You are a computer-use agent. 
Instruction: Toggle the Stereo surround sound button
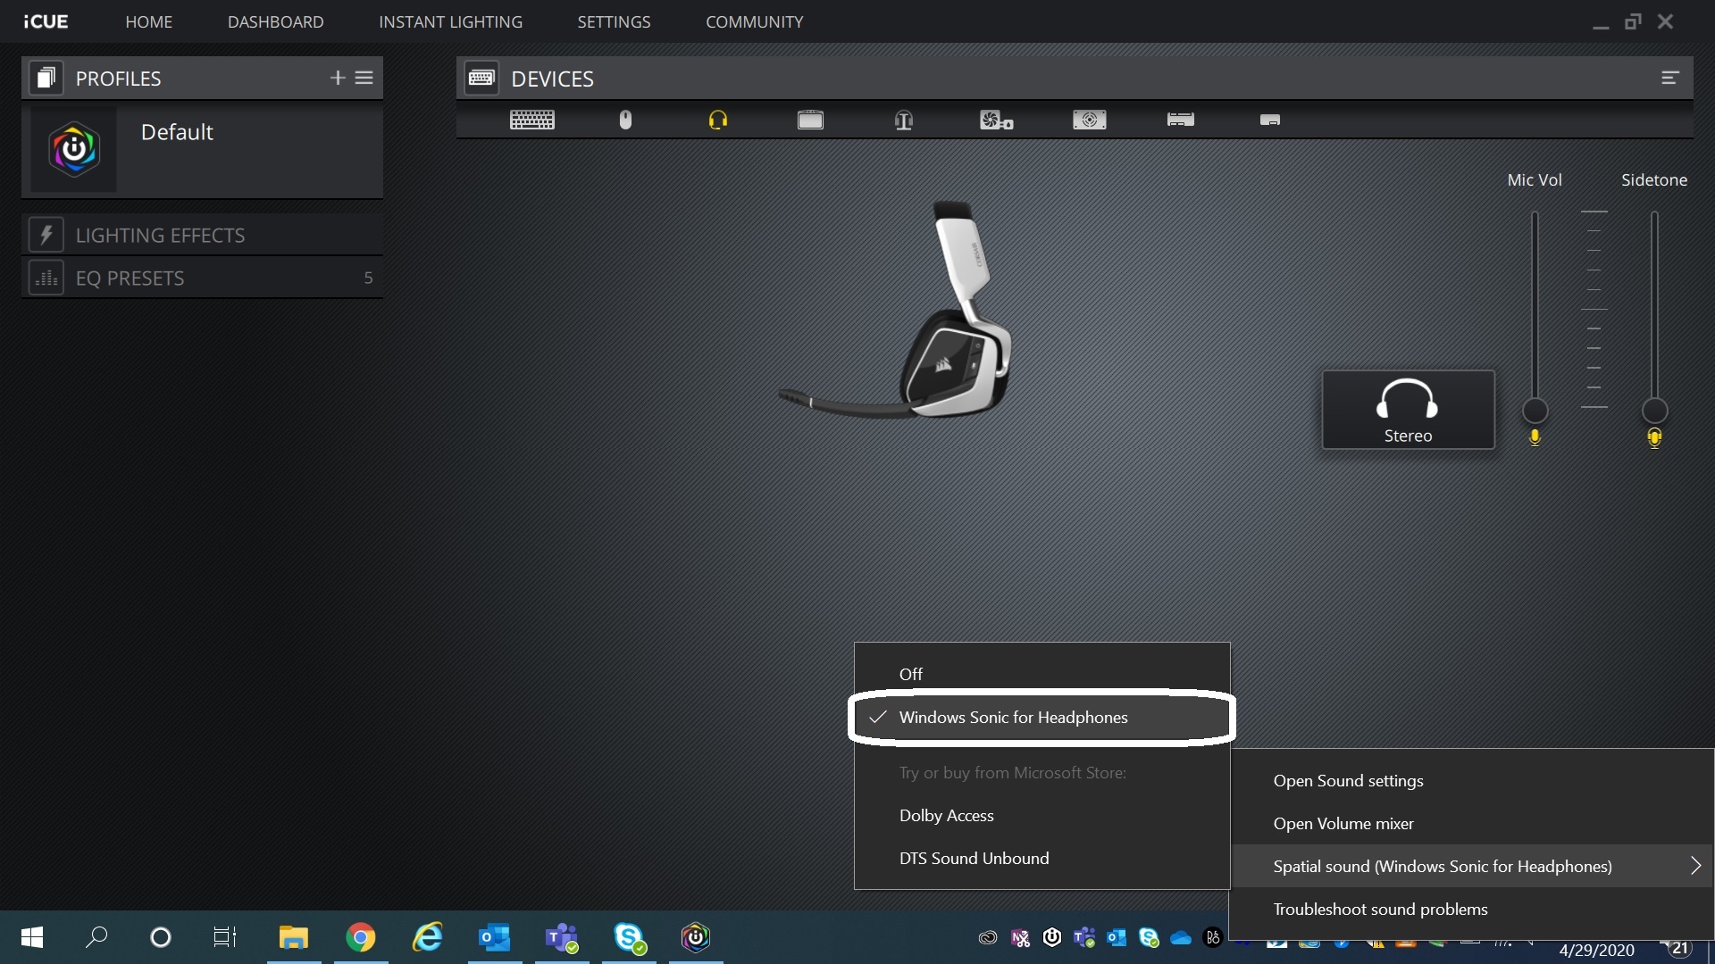[1408, 410]
